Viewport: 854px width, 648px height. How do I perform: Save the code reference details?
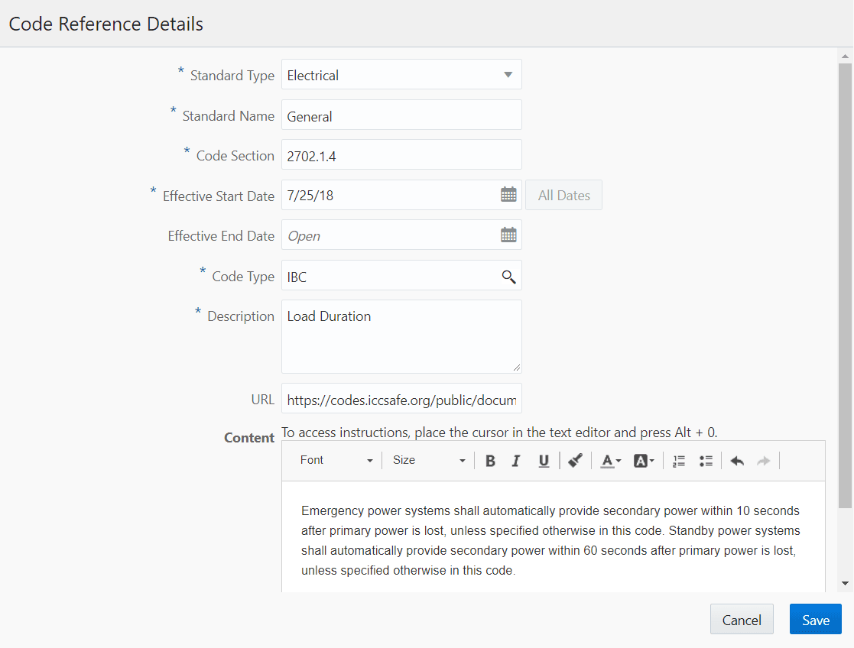815,619
